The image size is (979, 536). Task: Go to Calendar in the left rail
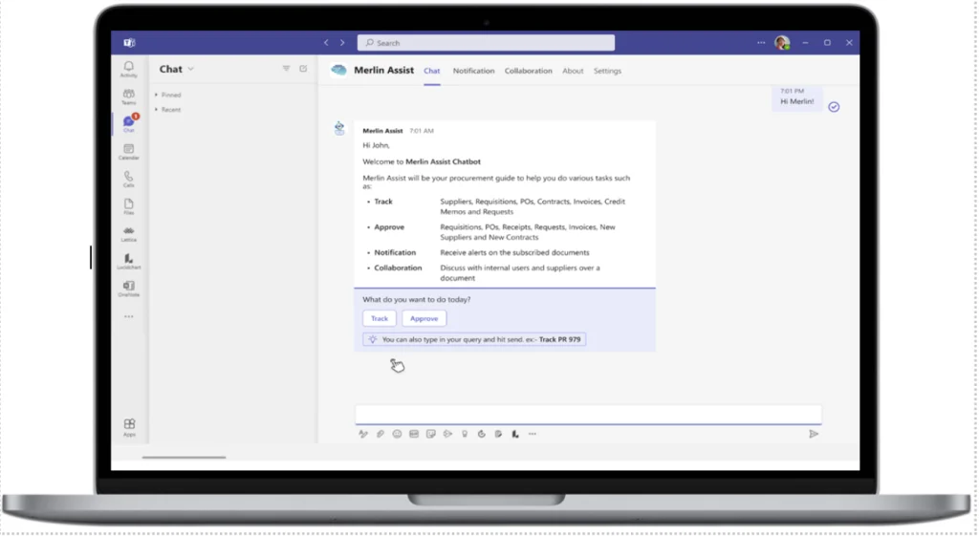pyautogui.click(x=128, y=151)
